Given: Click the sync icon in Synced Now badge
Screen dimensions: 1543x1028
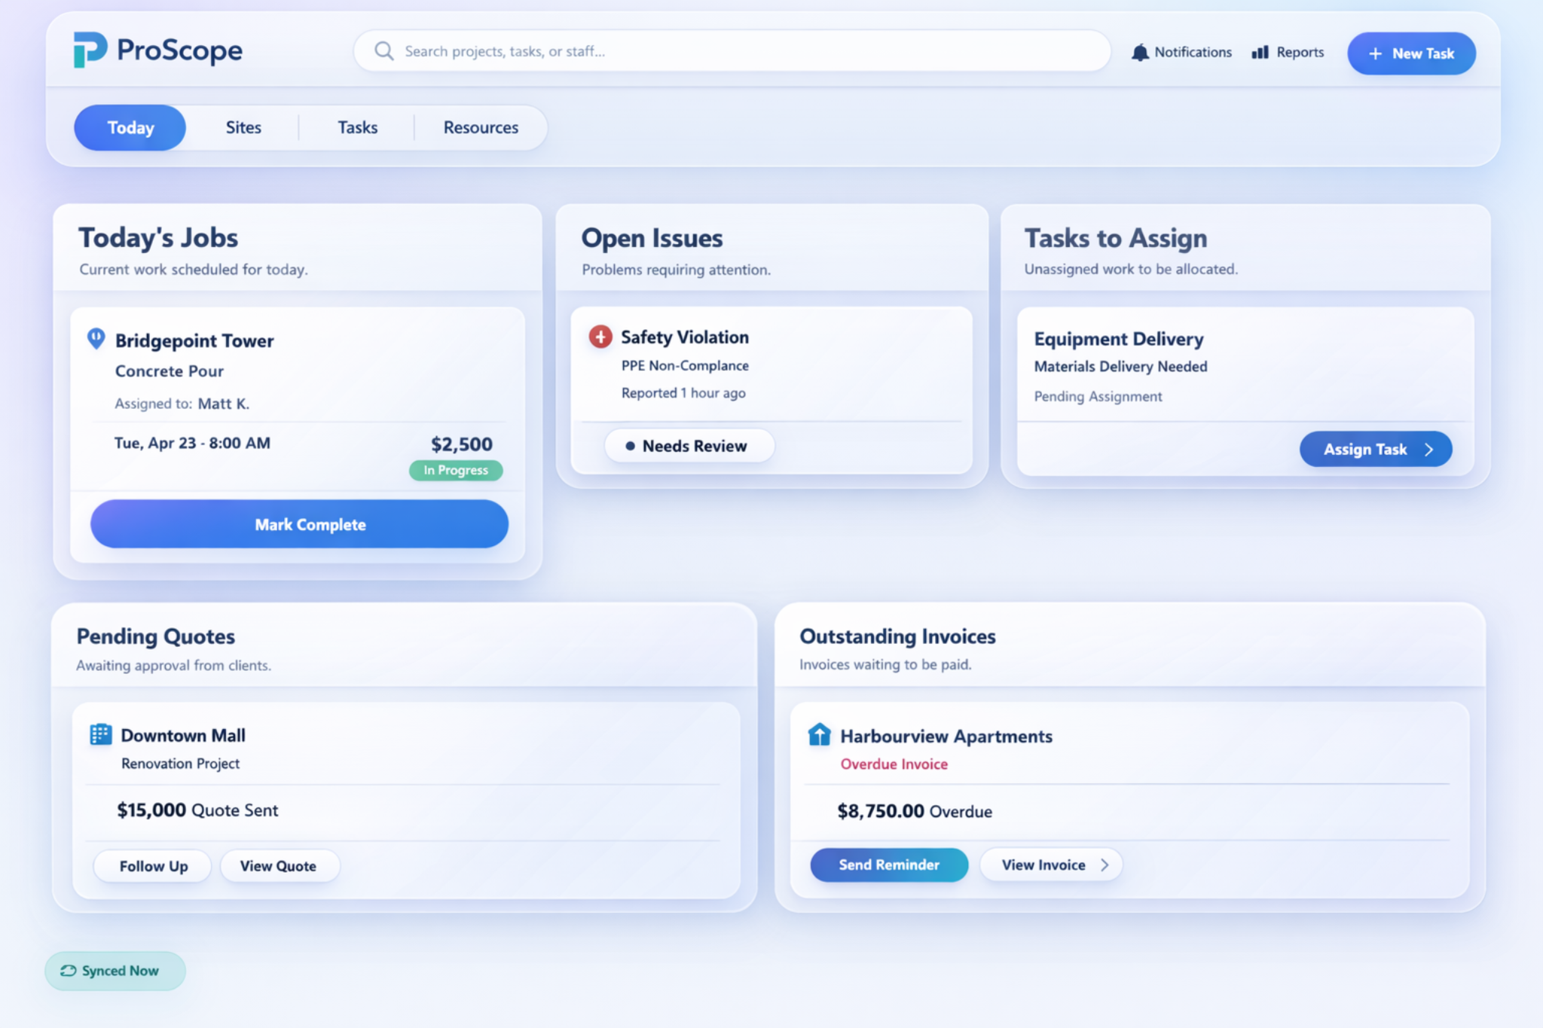Looking at the screenshot, I should point(67,971).
